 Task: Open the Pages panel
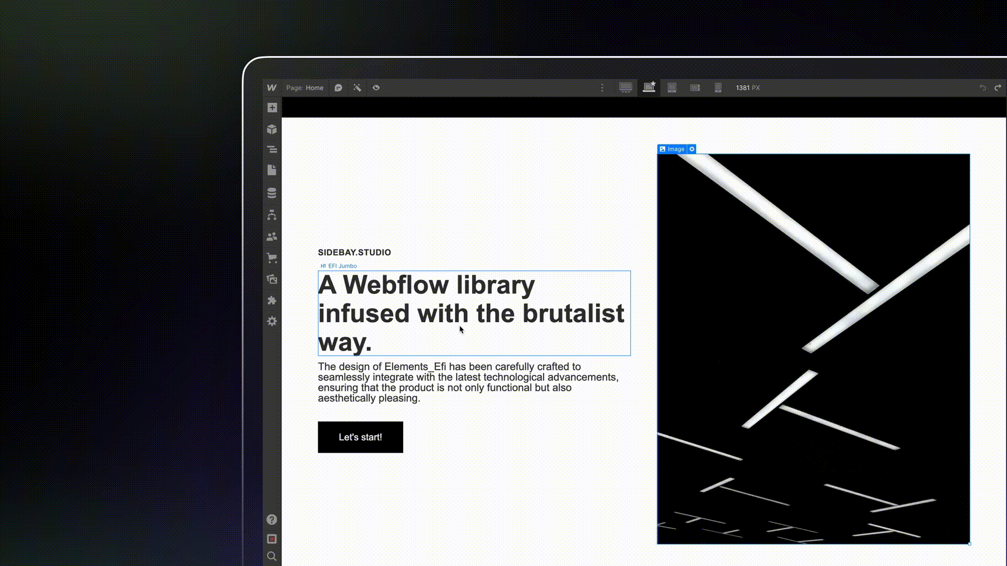(272, 170)
